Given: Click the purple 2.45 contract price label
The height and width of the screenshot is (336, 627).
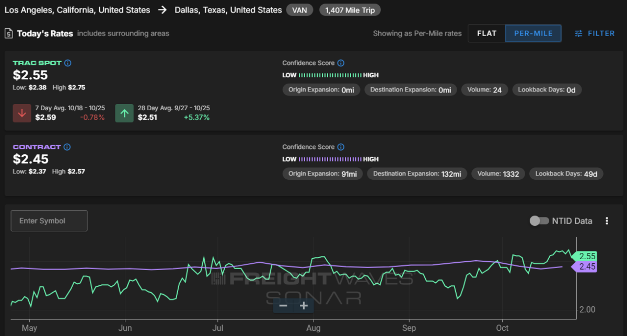Looking at the screenshot, I should [x=586, y=267].
